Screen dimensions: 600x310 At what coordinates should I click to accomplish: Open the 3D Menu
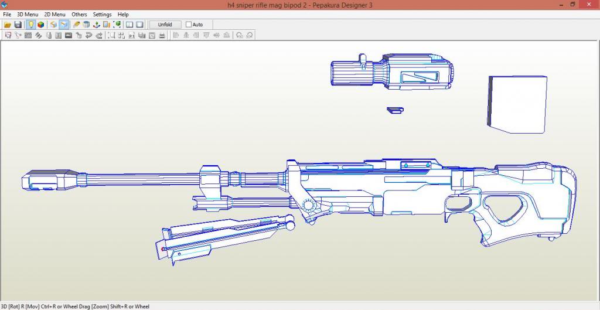point(28,14)
